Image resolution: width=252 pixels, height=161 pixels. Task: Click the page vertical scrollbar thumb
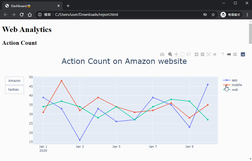[250, 34]
